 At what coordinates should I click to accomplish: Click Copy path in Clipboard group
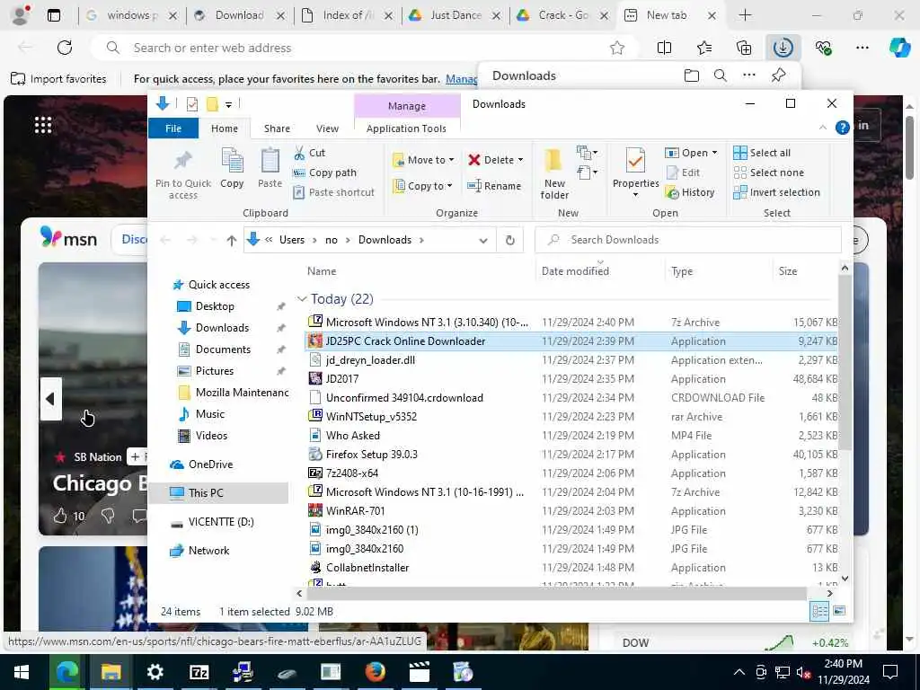click(x=324, y=172)
